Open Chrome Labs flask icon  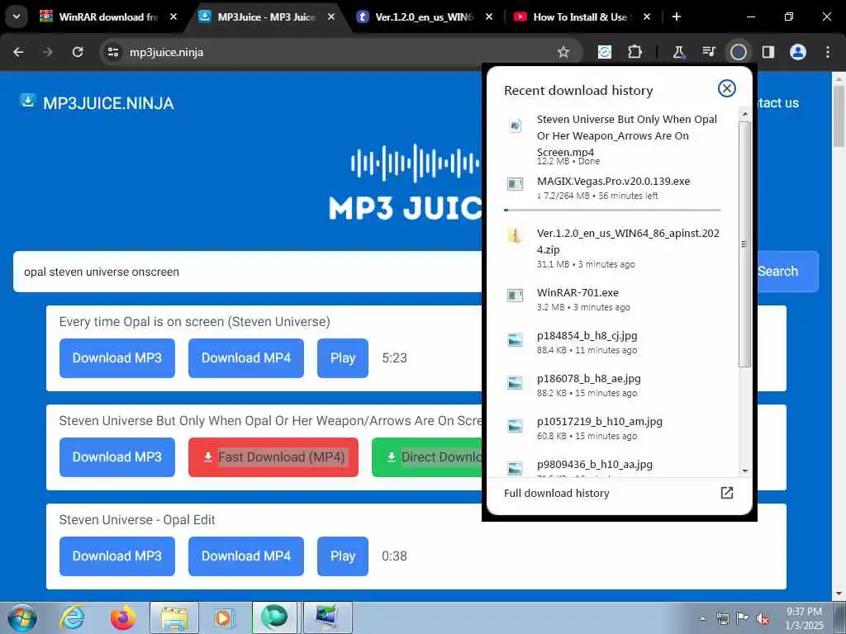(x=679, y=52)
